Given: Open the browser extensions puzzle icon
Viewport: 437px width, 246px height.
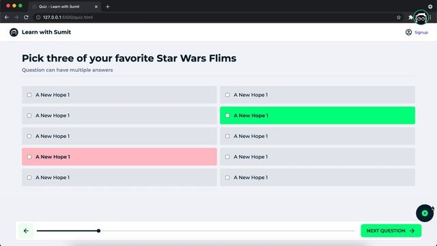Looking at the screenshot, I should tap(410, 17).
